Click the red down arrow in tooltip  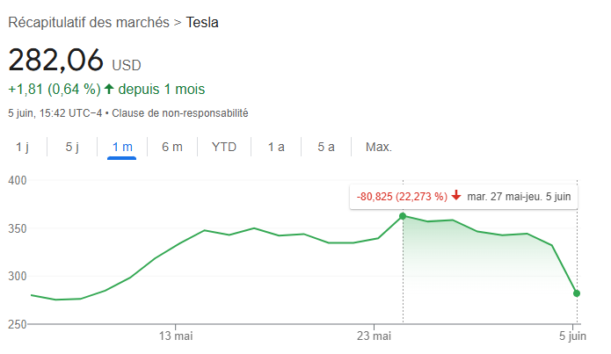(456, 196)
